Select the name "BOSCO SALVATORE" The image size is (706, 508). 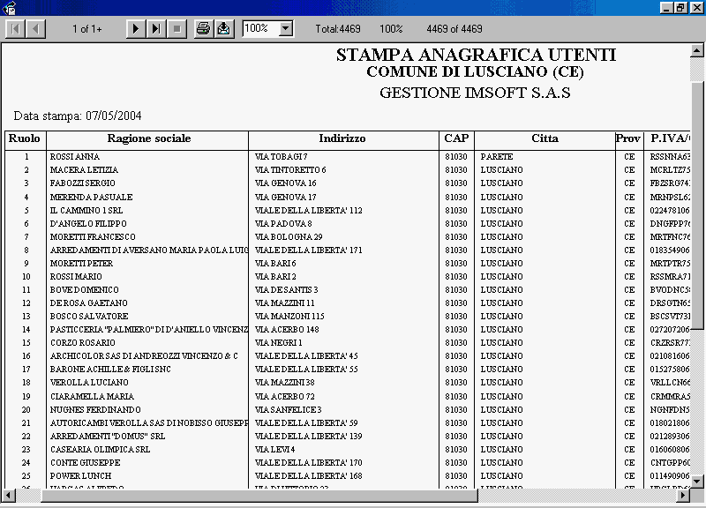[x=89, y=317]
